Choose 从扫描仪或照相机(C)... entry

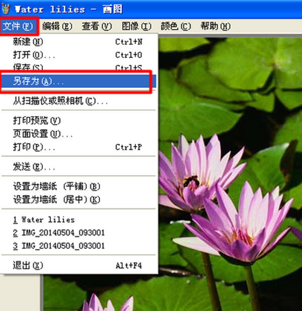click(x=79, y=101)
